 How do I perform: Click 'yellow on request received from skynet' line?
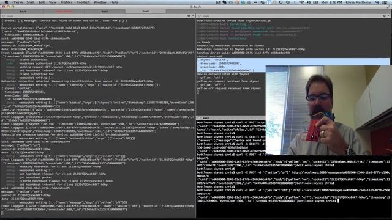[228, 81]
